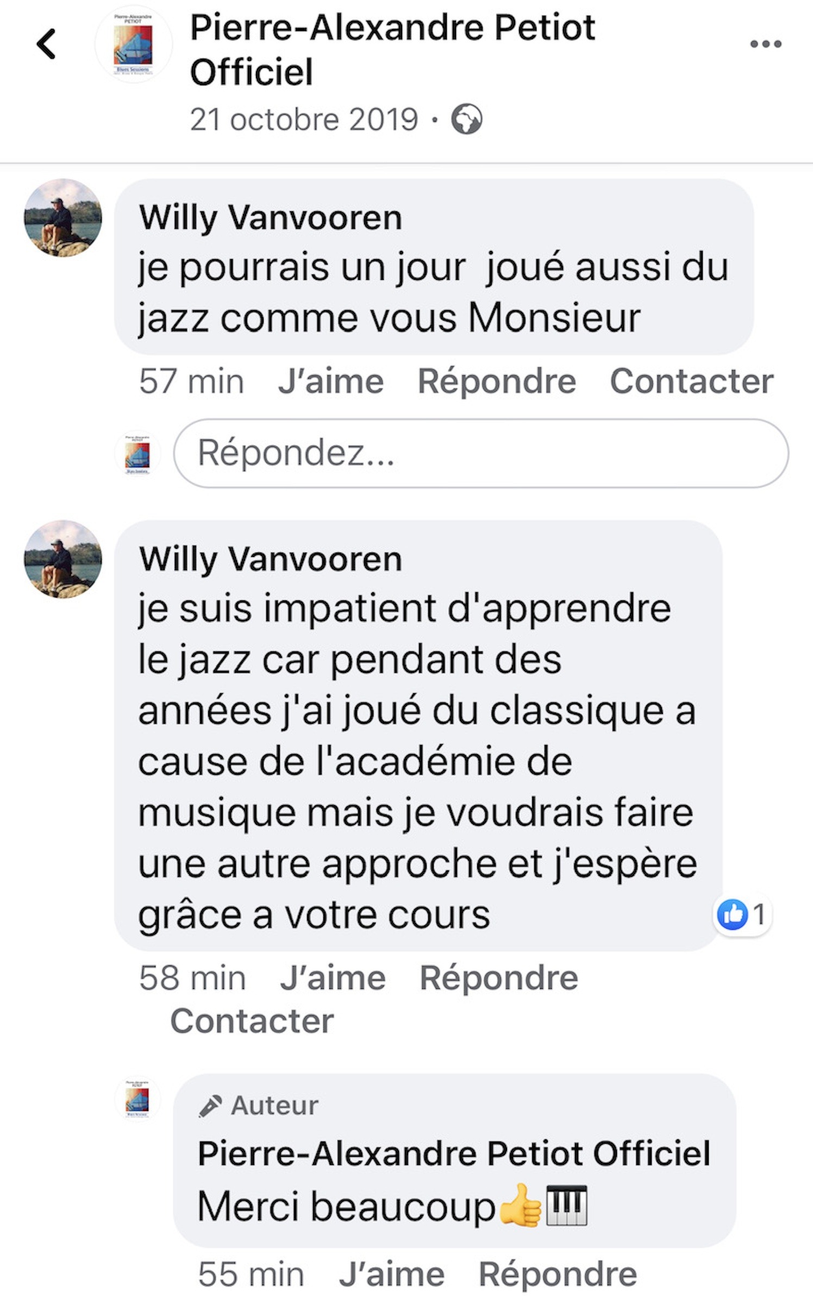This screenshot has width=813, height=1304.
Task: Open Willy Vanvooren's avatar on first comment
Action: (x=63, y=218)
